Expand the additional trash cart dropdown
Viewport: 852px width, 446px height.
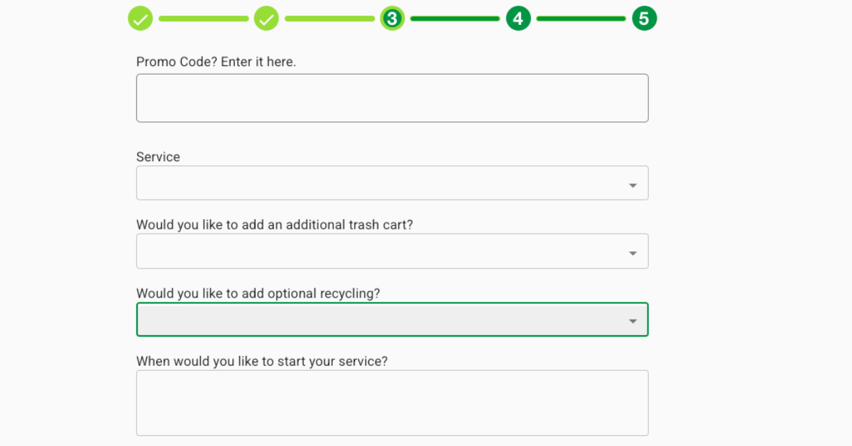(392, 251)
